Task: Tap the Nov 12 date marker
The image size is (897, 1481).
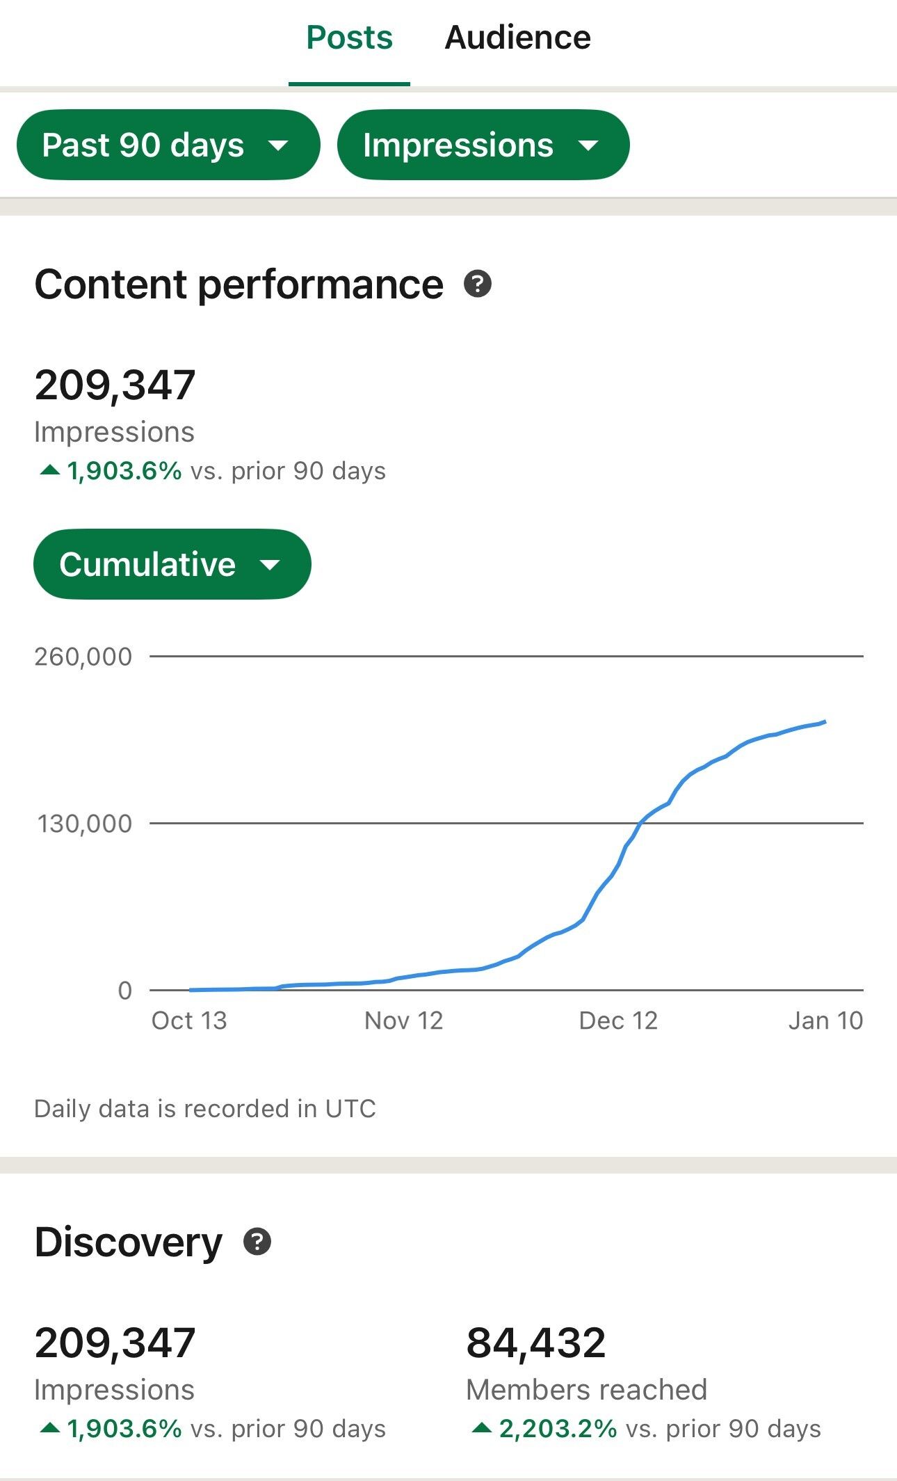Action: [x=403, y=1020]
